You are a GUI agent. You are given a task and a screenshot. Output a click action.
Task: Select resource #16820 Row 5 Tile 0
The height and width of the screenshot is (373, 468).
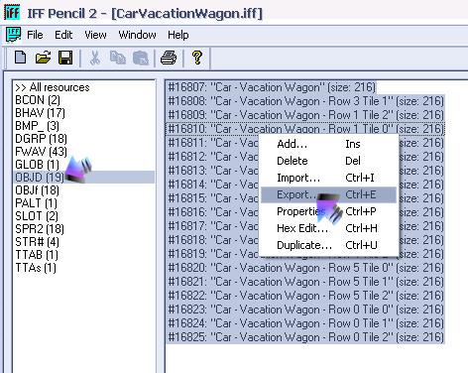click(x=305, y=268)
